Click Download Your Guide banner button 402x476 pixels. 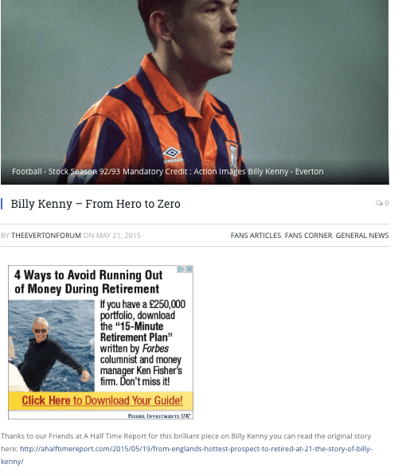click(100, 400)
